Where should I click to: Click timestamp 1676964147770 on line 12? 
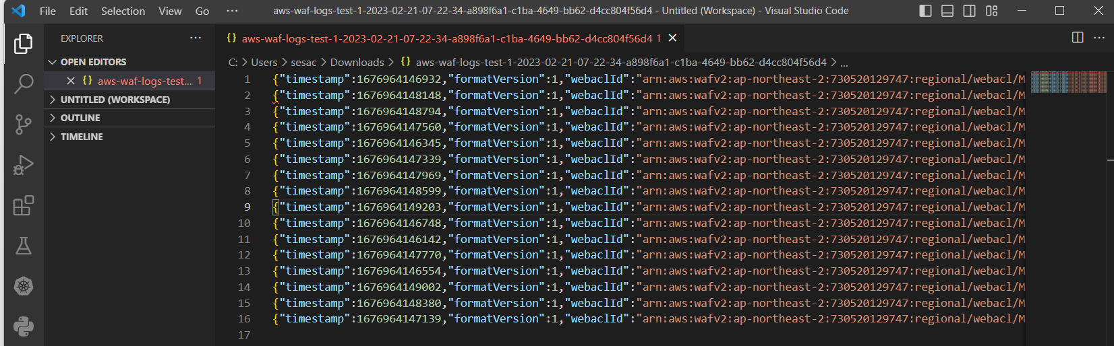click(399, 255)
